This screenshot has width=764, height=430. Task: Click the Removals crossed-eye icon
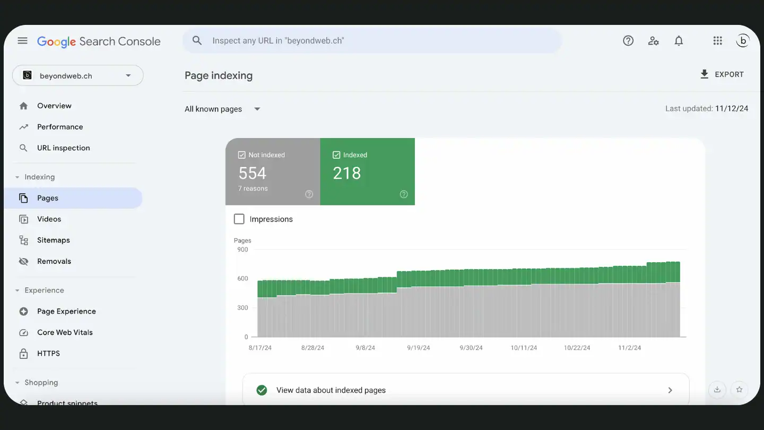[x=23, y=261]
